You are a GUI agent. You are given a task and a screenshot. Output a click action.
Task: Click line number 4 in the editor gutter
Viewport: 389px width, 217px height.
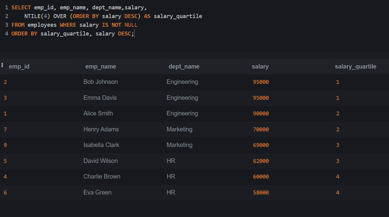coord(7,34)
